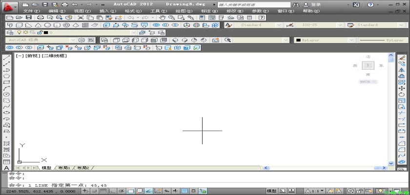The width and height of the screenshot is (410, 195).
Task: Open the 绘图 menu
Action: [x=184, y=11]
